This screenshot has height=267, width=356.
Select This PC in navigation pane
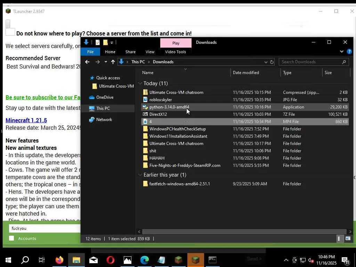[103, 108]
